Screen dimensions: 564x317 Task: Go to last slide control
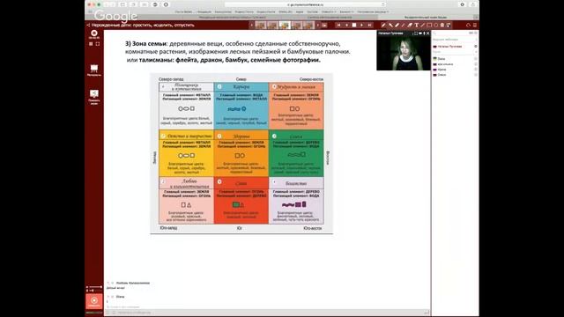point(369,26)
